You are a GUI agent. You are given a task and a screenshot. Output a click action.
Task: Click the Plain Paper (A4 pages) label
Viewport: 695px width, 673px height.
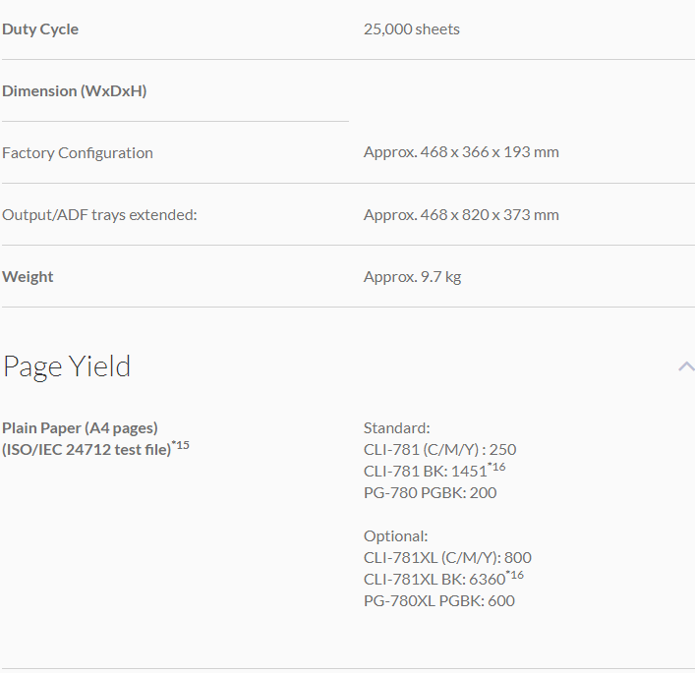tap(80, 427)
